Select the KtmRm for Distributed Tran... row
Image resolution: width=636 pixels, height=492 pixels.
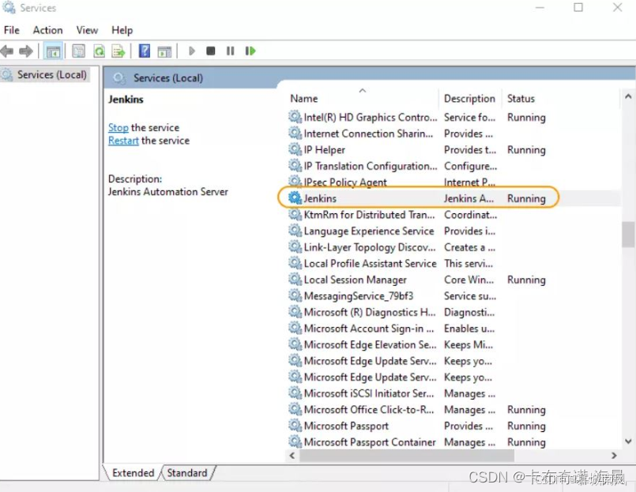pyautogui.click(x=453, y=215)
